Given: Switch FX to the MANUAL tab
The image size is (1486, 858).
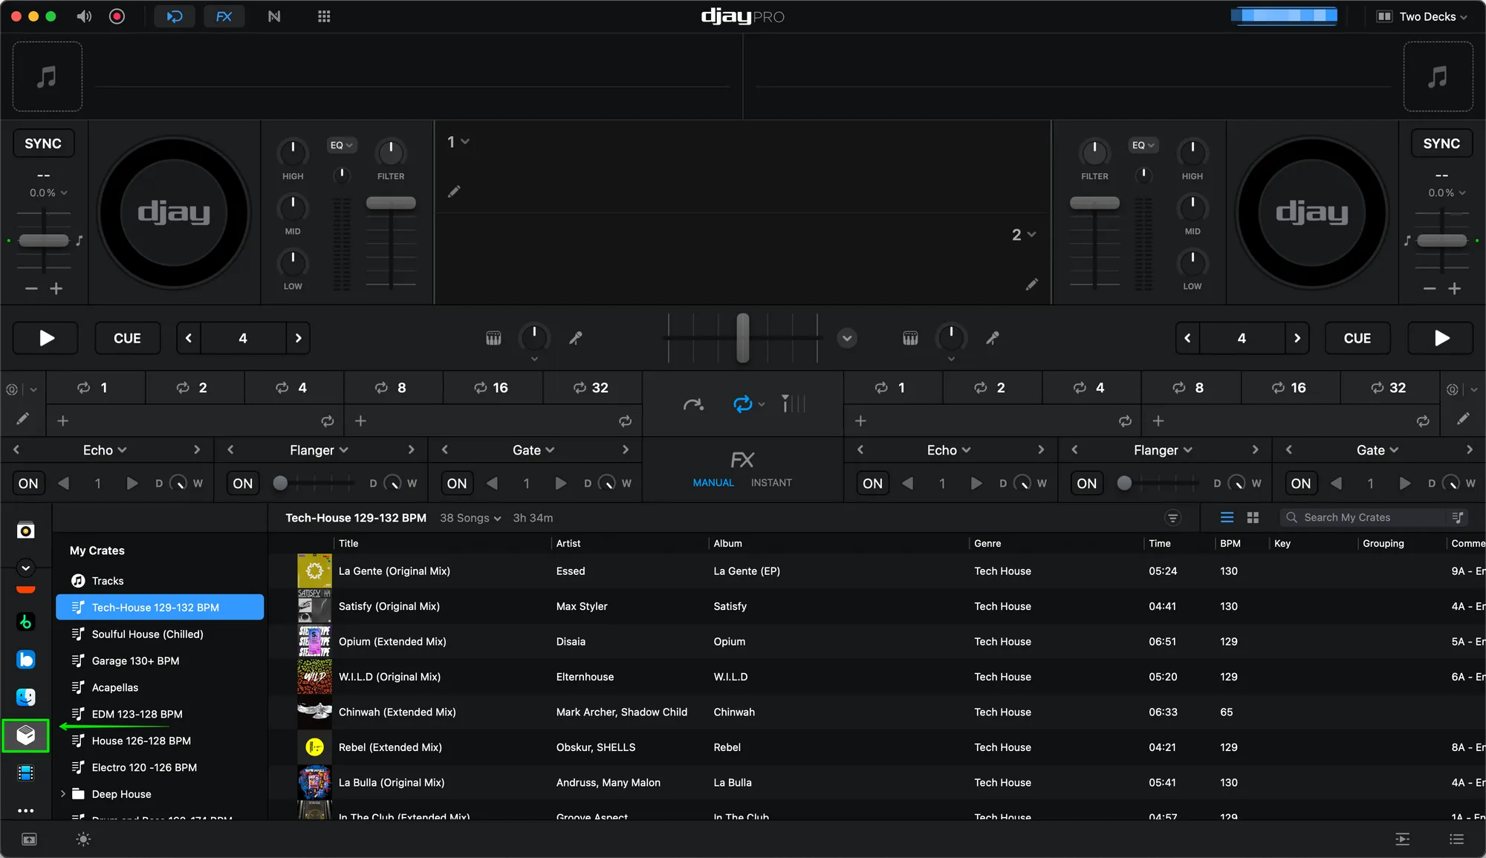Looking at the screenshot, I should tap(712, 482).
